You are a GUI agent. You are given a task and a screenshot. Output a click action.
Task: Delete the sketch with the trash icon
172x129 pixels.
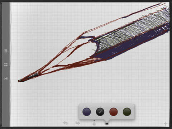pos(6,51)
